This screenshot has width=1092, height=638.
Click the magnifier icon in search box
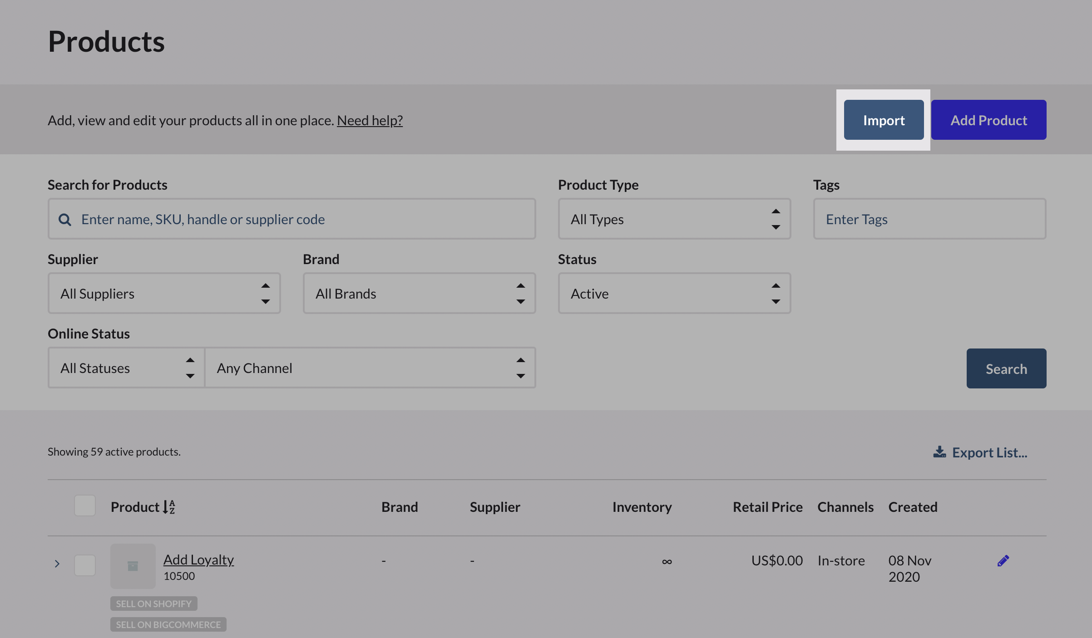tap(65, 220)
